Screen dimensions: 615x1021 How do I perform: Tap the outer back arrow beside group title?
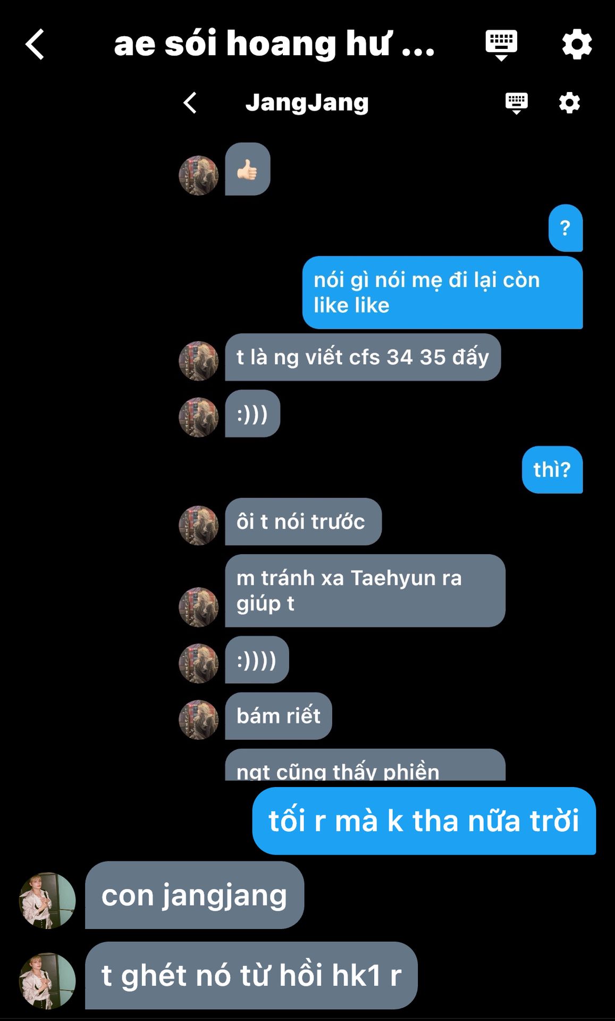coord(35,44)
